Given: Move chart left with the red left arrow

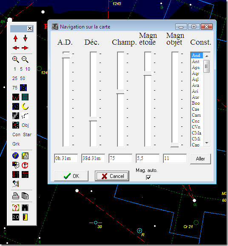Looking at the screenshot, I should point(16,48).
